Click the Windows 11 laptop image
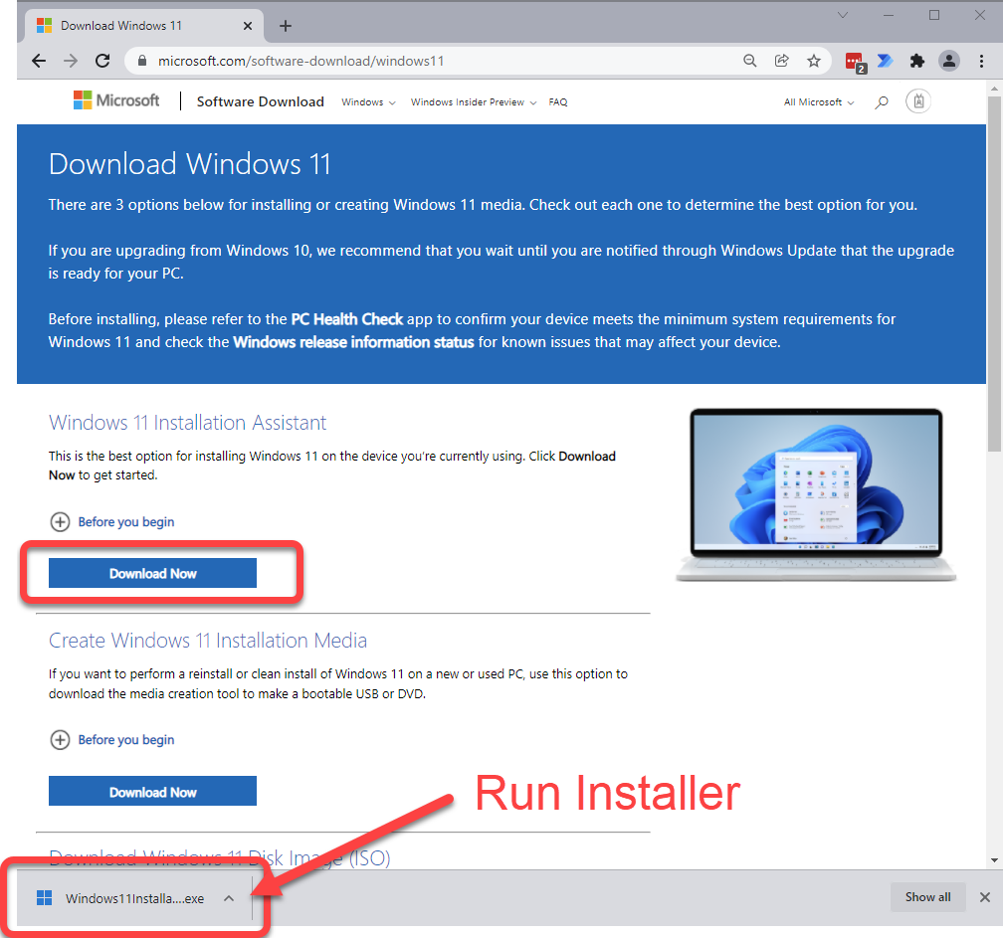Viewport: 1003px width, 938px height. (816, 495)
